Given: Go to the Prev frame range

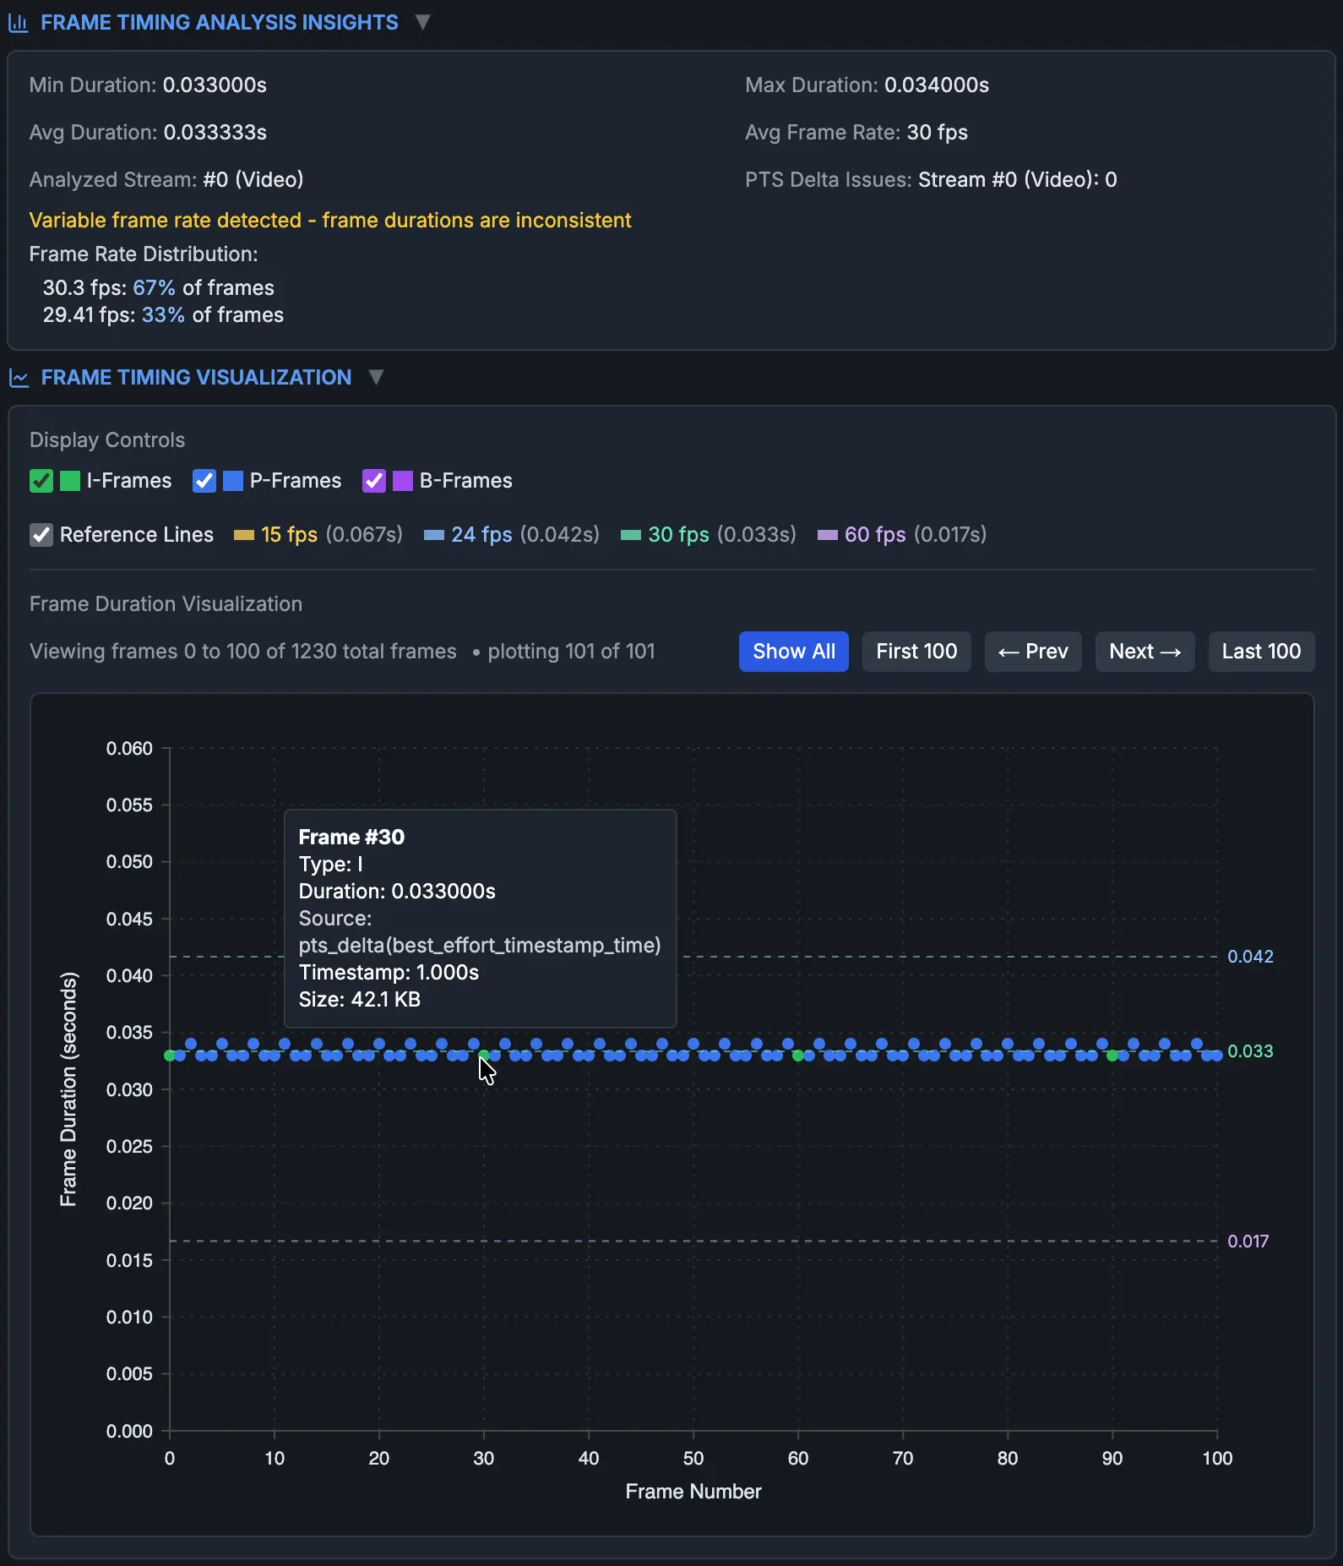Looking at the screenshot, I should 1033,652.
